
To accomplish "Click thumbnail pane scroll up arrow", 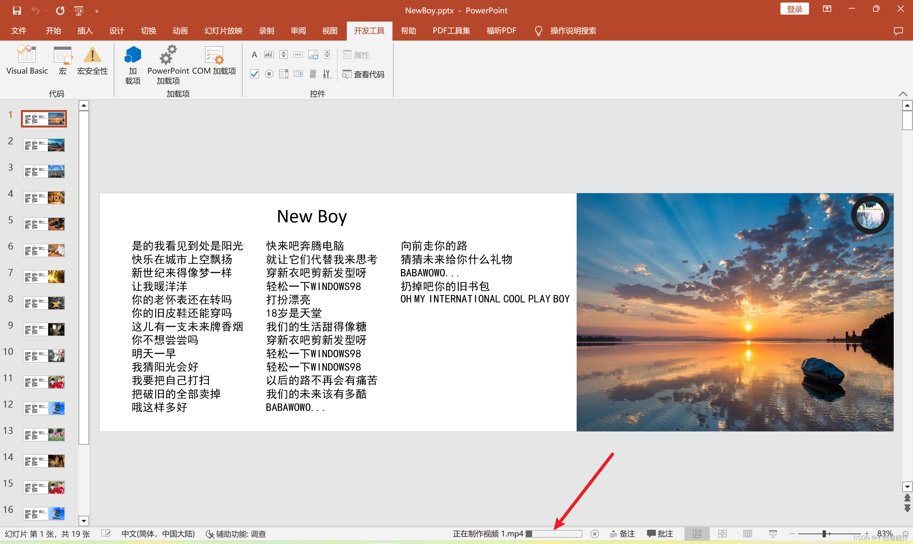I will pyautogui.click(x=84, y=106).
